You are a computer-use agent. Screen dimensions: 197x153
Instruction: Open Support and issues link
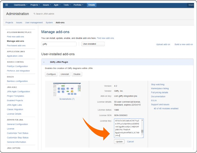pyautogui.click(x=160, y=105)
